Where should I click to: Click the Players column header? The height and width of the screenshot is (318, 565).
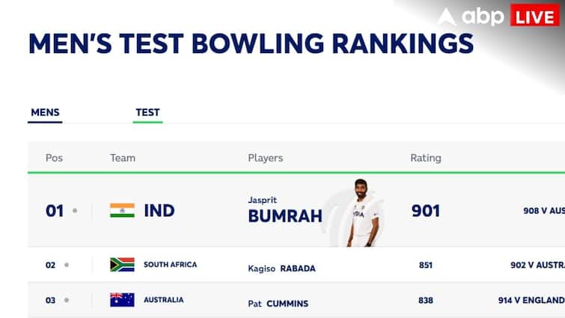coord(265,158)
